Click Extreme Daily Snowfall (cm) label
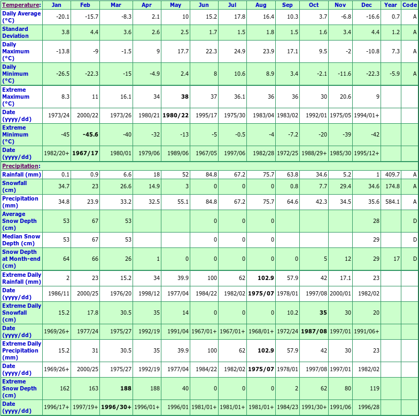The width and height of the screenshot is (419, 416). pos(21,313)
